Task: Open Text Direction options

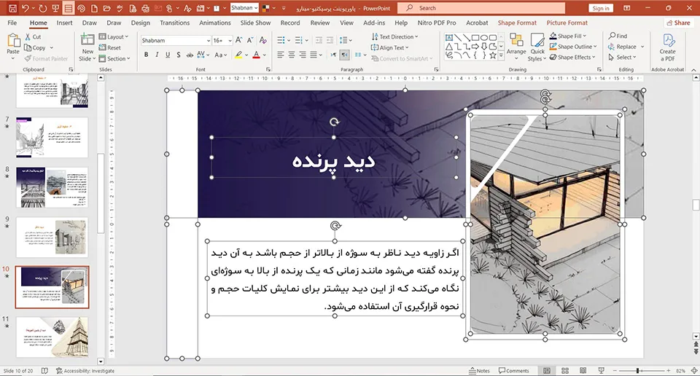Action: (x=394, y=36)
